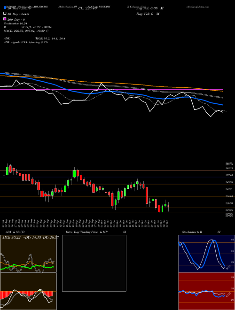
Task: Click the '16.24' value tag in the Stochastics chart
Action: (x=228, y=268)
